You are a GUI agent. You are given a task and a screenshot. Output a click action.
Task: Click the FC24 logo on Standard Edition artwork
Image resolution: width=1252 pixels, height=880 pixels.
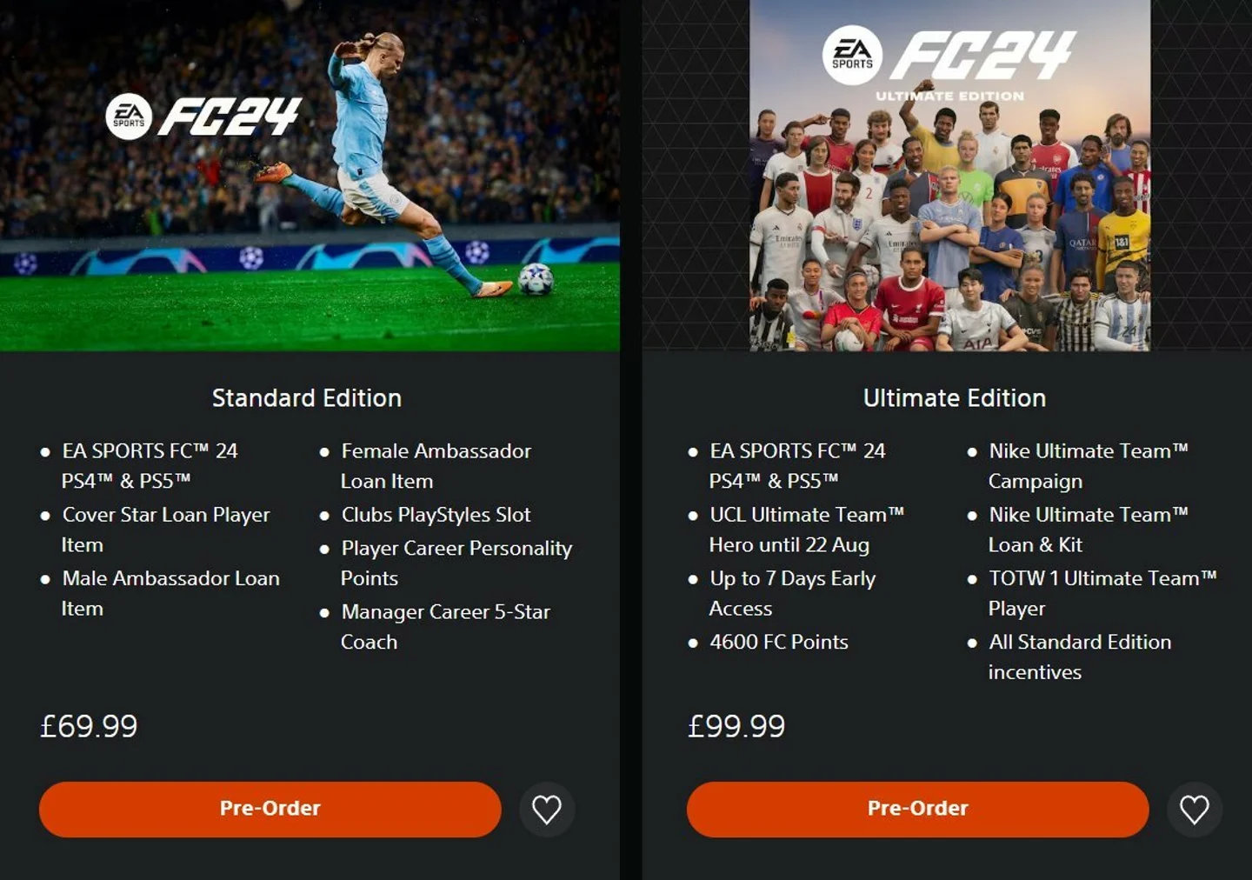point(230,117)
